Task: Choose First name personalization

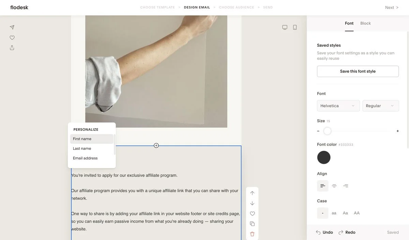Action: (92, 139)
